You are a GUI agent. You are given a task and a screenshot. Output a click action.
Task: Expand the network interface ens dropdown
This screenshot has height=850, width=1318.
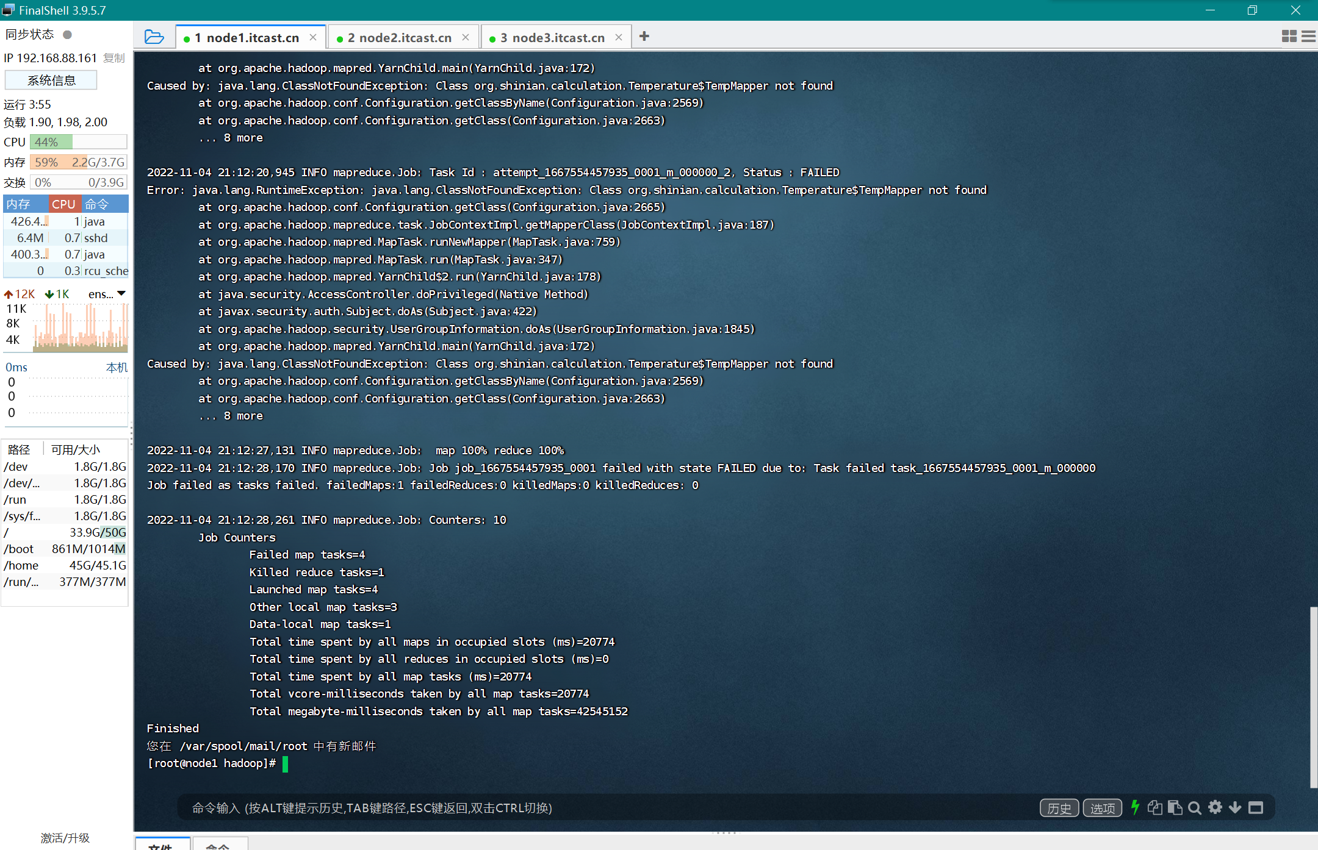pyautogui.click(x=121, y=294)
